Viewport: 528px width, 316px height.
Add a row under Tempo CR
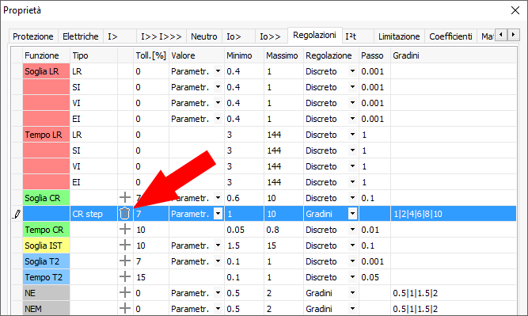125,230
